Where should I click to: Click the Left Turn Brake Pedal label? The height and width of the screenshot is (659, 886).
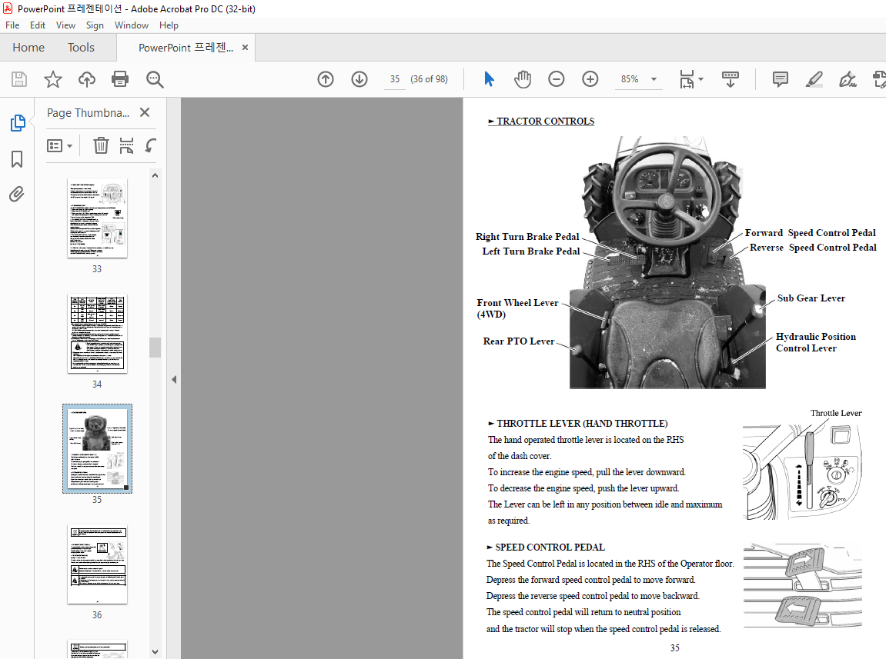(x=531, y=251)
